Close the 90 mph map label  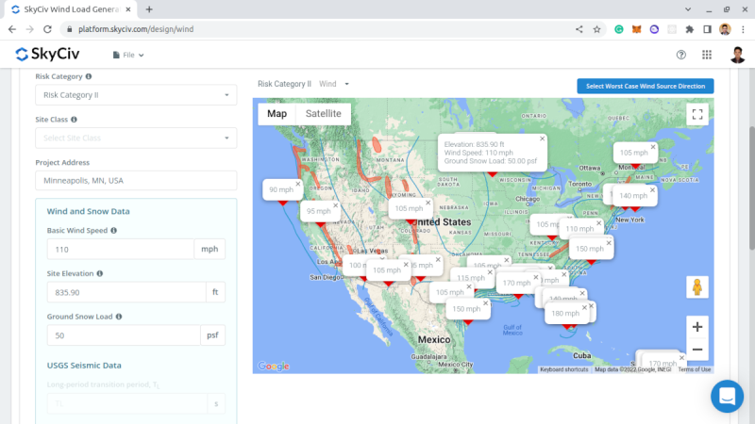pyautogui.click(x=297, y=184)
